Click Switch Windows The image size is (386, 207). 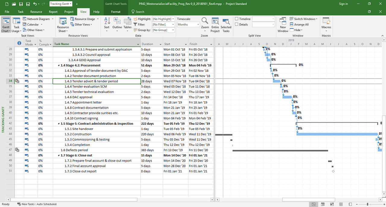click(304, 19)
